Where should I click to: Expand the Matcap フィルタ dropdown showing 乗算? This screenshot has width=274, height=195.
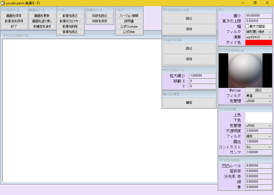(258, 95)
